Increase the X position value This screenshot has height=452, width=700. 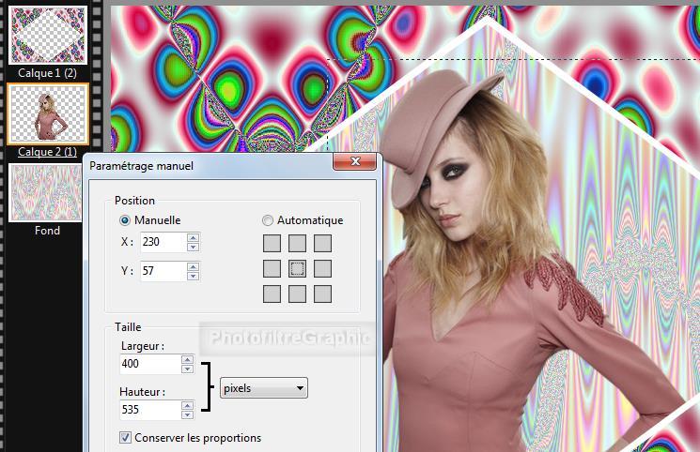pyautogui.click(x=194, y=237)
